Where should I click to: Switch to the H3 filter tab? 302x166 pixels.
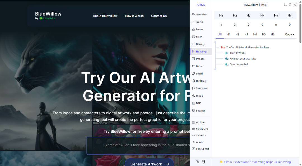pyautogui.click(x=246, y=34)
